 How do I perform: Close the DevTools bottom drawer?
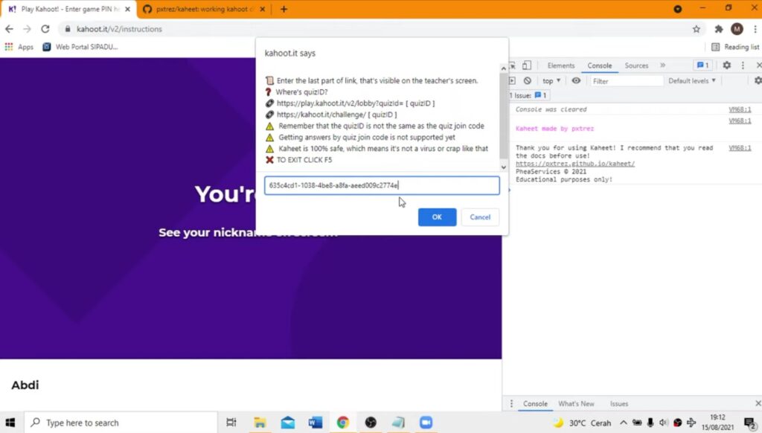[x=758, y=404]
